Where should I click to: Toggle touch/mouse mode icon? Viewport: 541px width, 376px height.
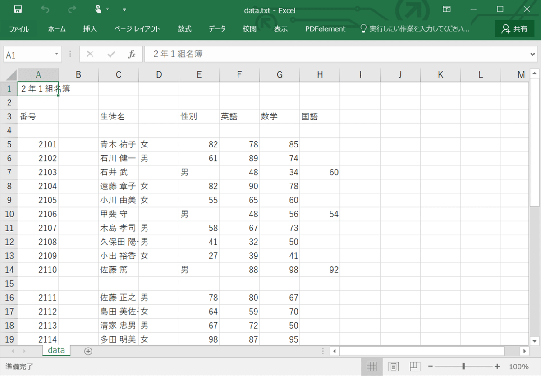point(99,9)
